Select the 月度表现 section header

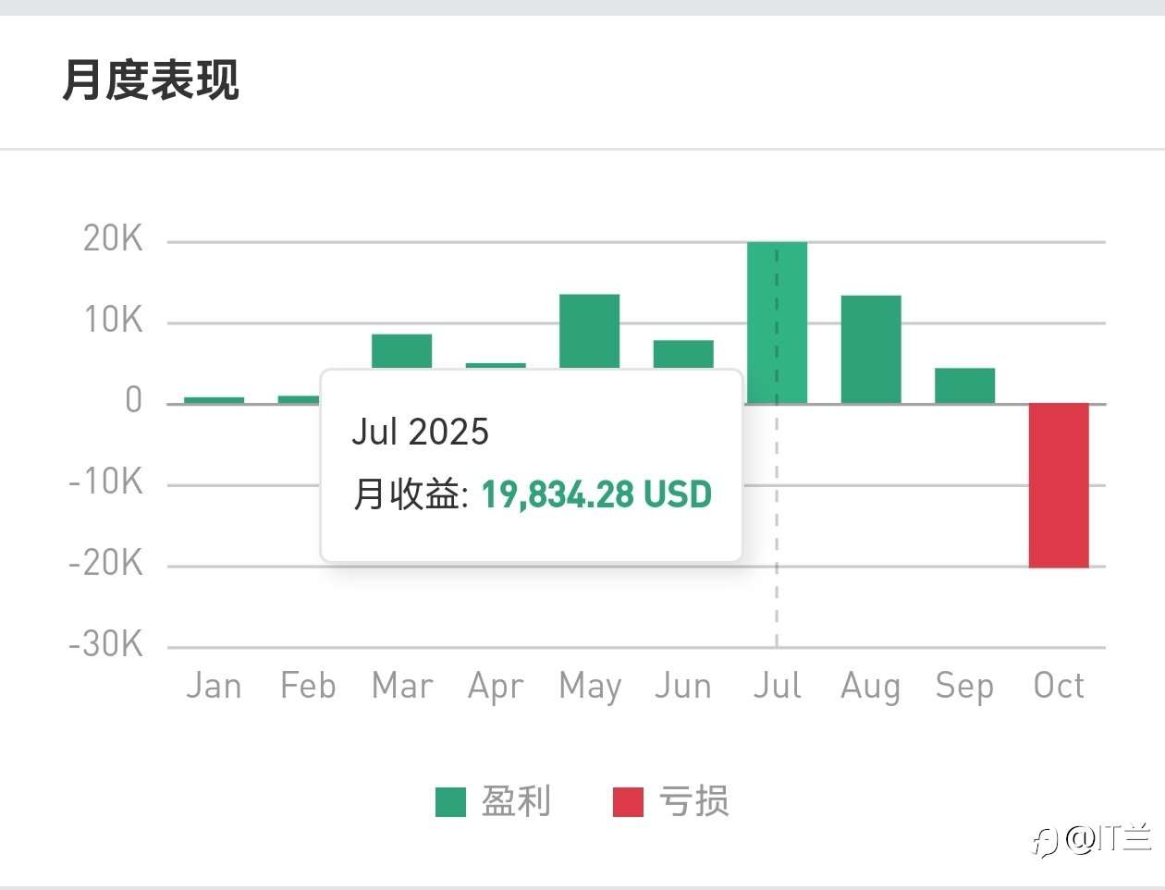click(x=151, y=81)
